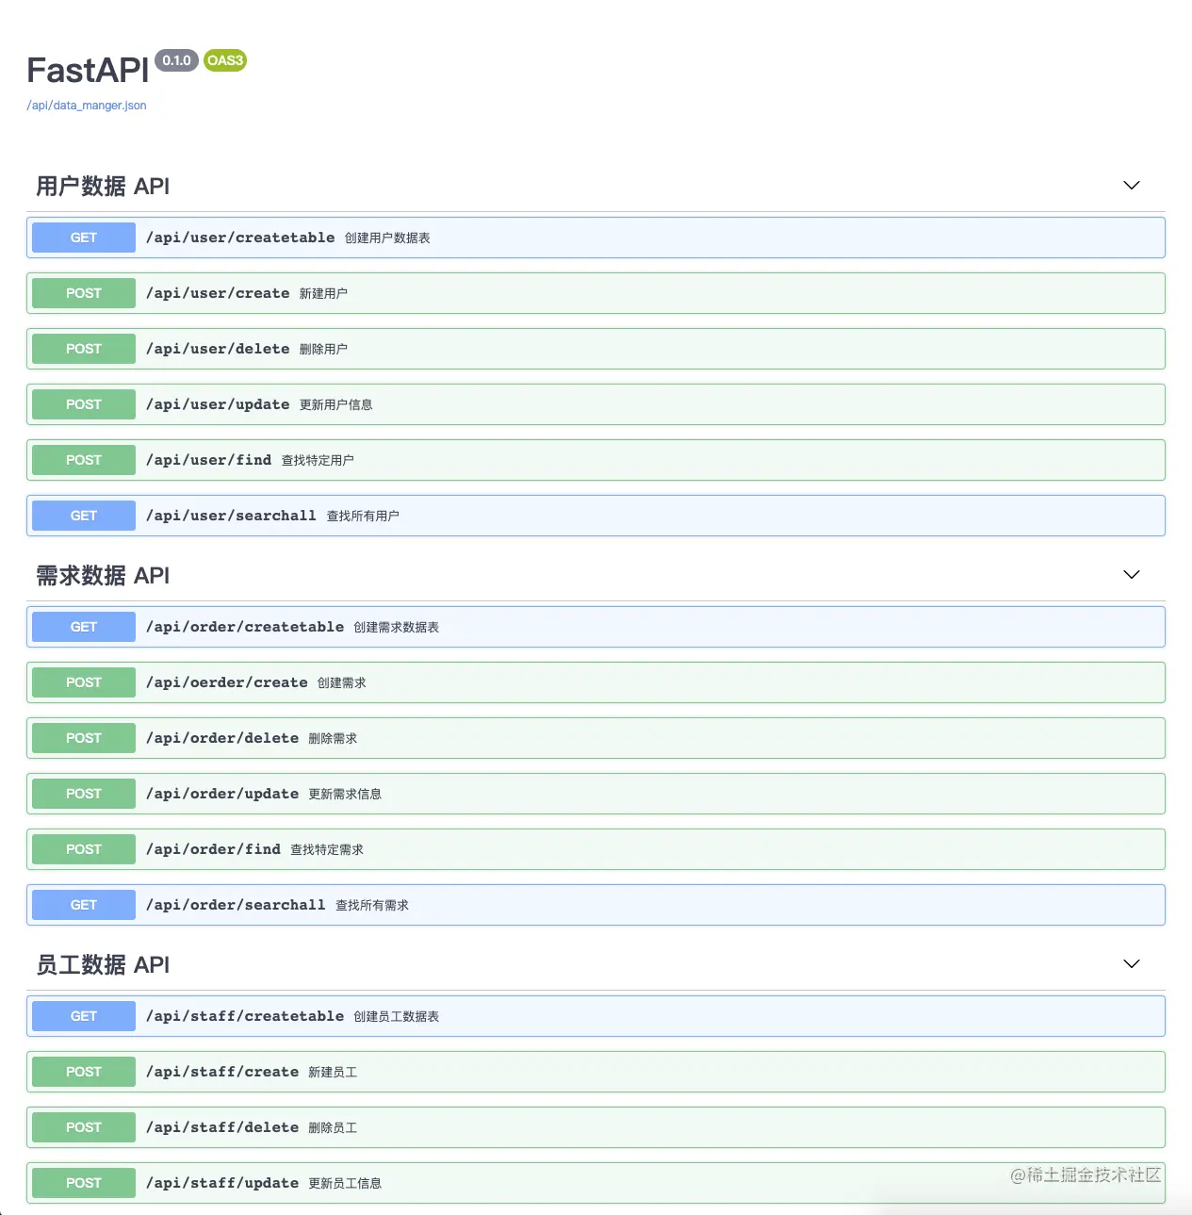Expand the /api/oerder/create path text
1192x1215 pixels.
pyautogui.click(x=226, y=682)
